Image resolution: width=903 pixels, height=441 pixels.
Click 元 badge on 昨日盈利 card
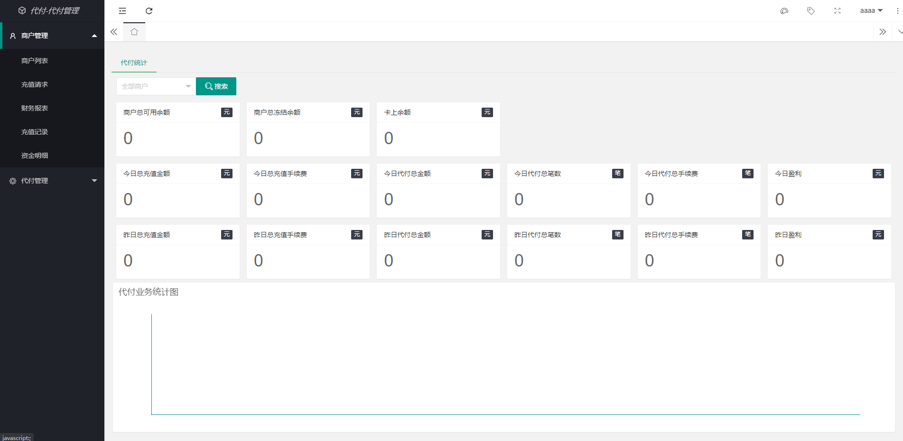pos(878,235)
